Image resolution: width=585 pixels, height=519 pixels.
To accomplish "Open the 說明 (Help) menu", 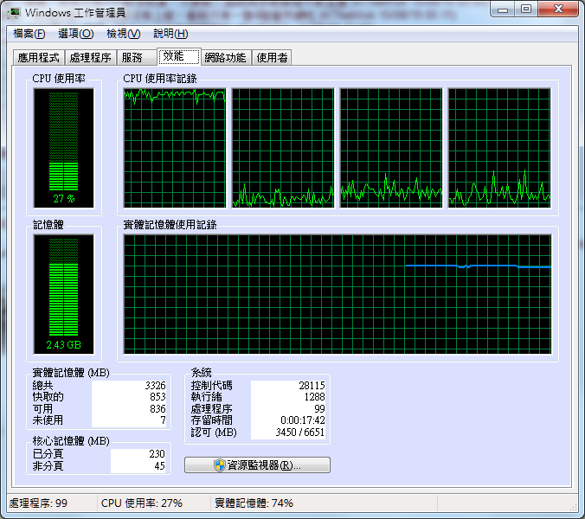I will tap(170, 34).
